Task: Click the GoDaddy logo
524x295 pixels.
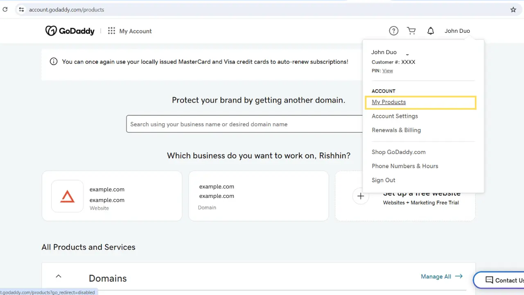Action: (70, 31)
